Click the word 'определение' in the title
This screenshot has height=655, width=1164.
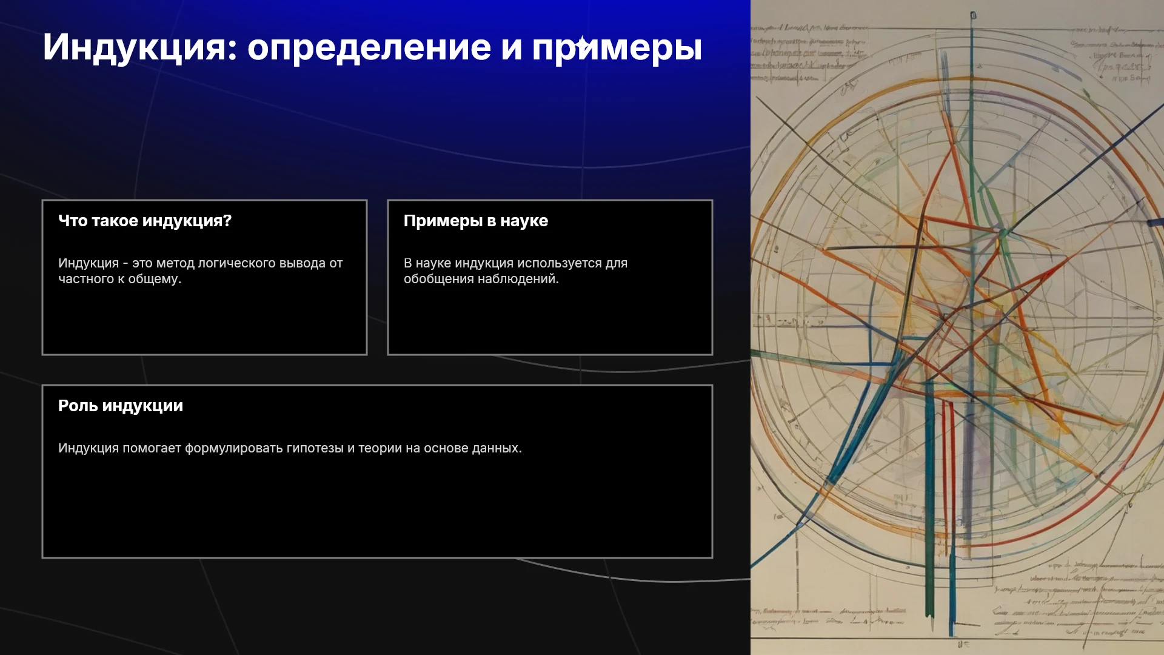[369, 47]
